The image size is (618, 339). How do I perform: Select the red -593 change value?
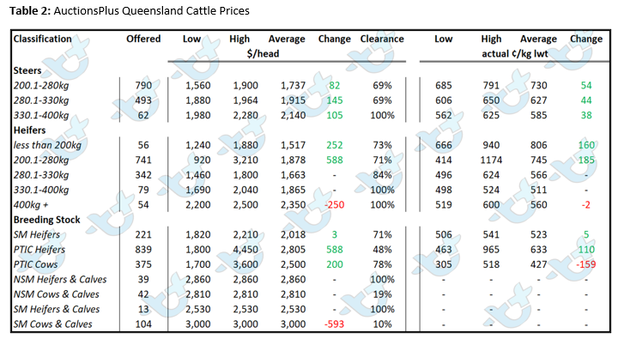coord(334,324)
